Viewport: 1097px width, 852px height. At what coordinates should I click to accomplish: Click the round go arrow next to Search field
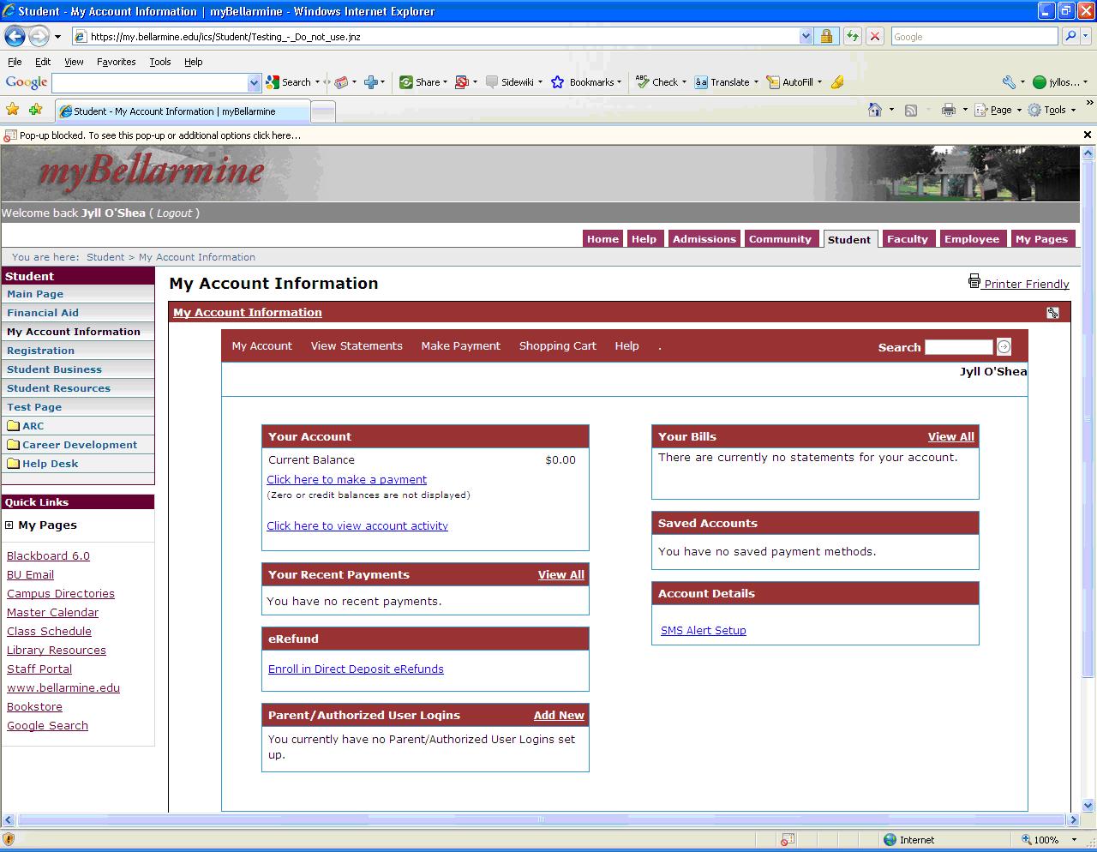click(x=1004, y=346)
